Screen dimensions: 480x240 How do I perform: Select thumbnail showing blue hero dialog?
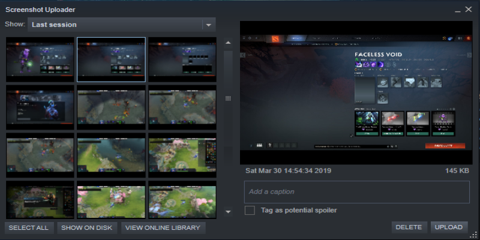[40, 107]
